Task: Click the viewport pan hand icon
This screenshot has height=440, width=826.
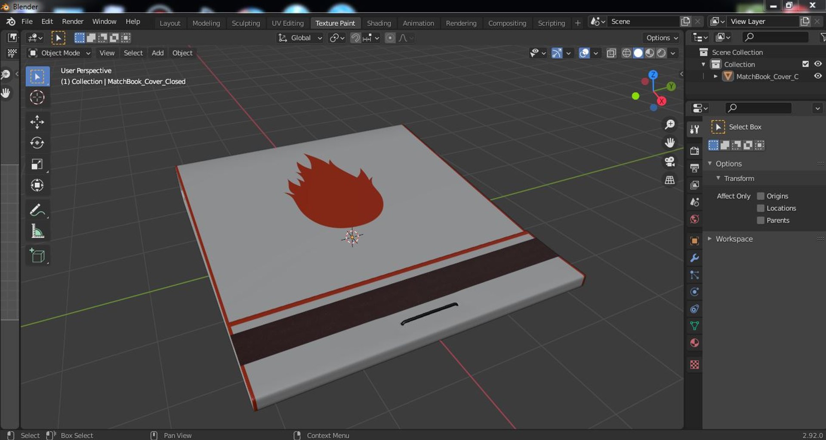Action: (x=670, y=143)
